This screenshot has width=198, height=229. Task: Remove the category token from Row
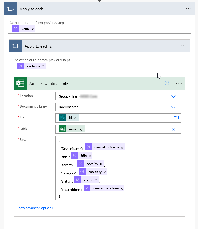(x=104, y=172)
